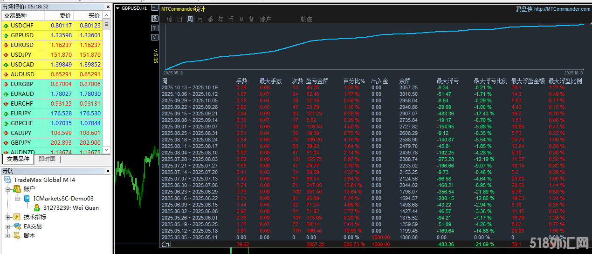Screen dimensions: 592x254
Task: Close the 市场报价 market watch panel
Action: click(x=108, y=7)
